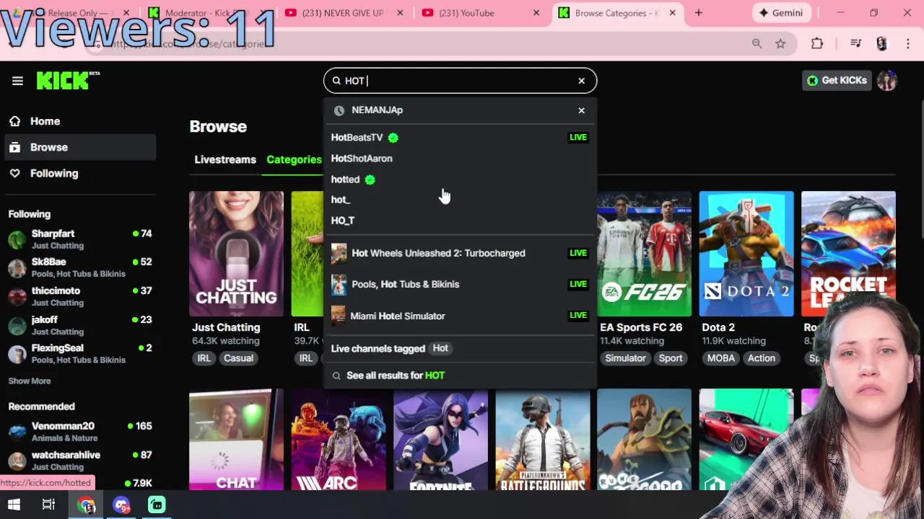
Task: Close the Browse Categories browser tab
Action: pyautogui.click(x=673, y=13)
